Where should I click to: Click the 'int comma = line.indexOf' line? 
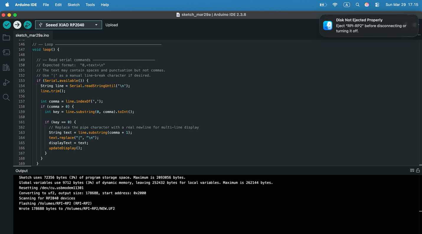72,101
